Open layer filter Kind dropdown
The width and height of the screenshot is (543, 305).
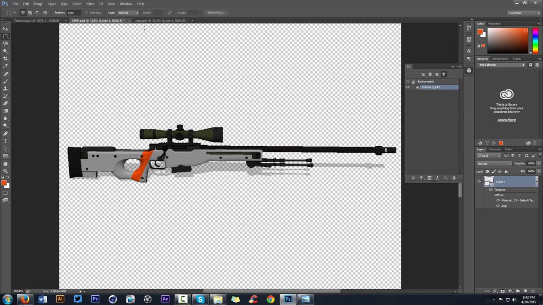tap(489, 155)
